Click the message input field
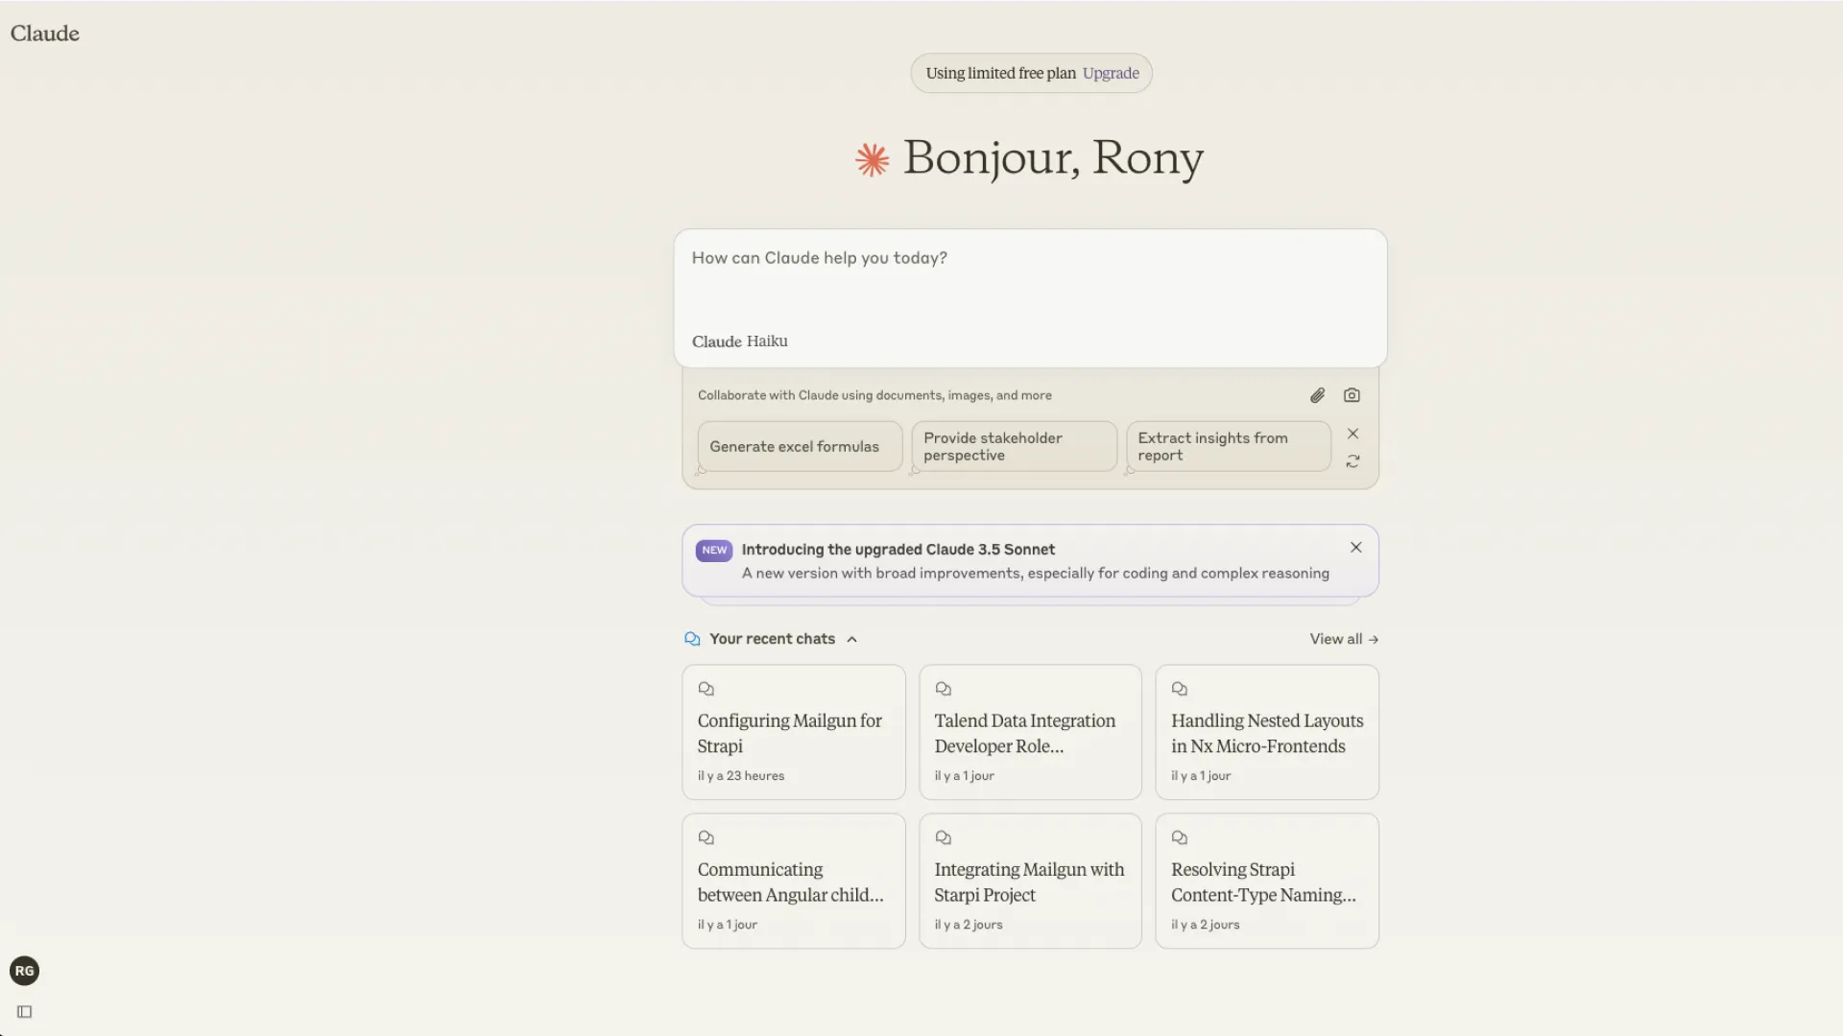The width and height of the screenshot is (1843, 1036). 1029,278
